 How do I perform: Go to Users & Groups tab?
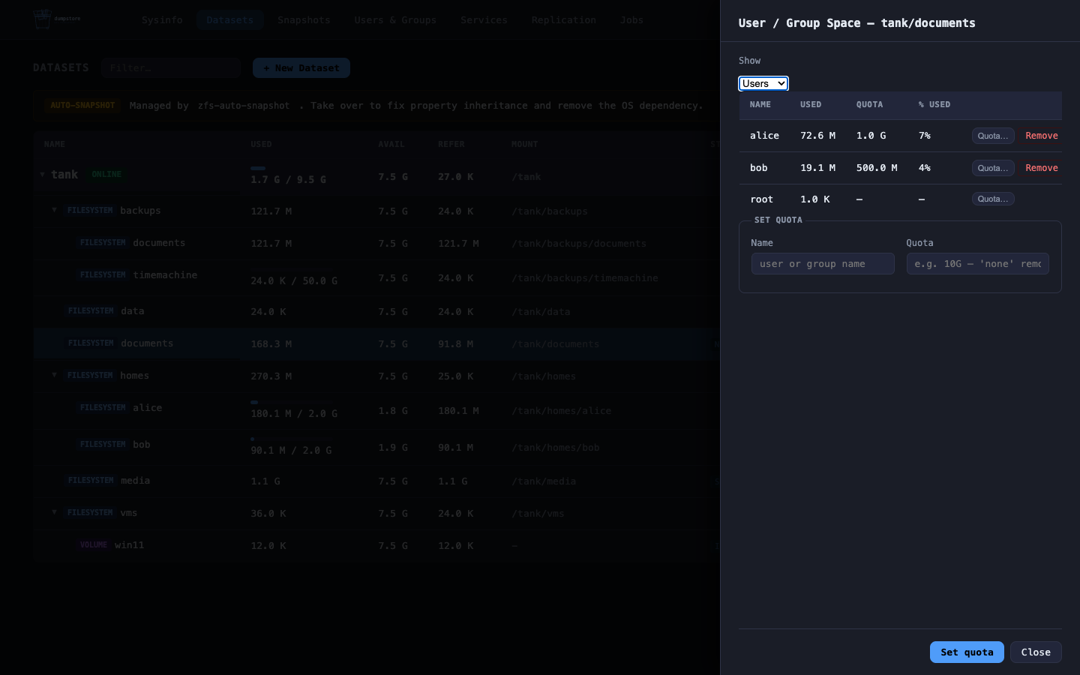[x=395, y=20]
